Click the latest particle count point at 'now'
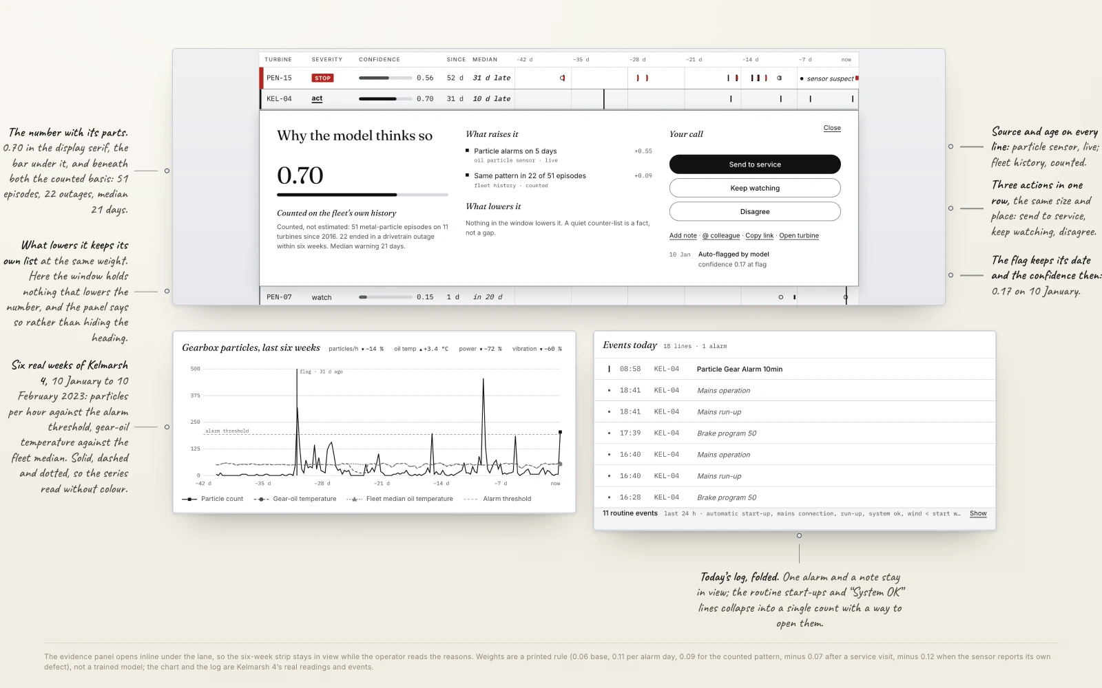 560,432
